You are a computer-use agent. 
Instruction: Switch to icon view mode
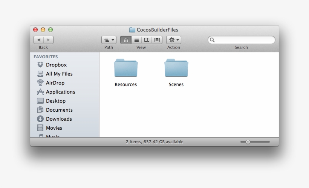point(126,40)
